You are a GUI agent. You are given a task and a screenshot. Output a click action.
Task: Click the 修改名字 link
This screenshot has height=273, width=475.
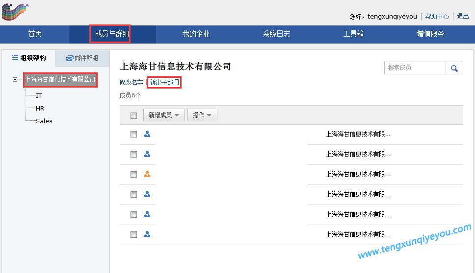[x=131, y=82]
